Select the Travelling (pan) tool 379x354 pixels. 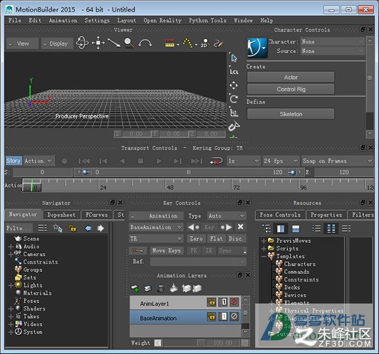coord(98,43)
